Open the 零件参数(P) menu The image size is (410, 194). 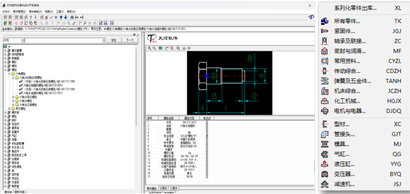35,12
